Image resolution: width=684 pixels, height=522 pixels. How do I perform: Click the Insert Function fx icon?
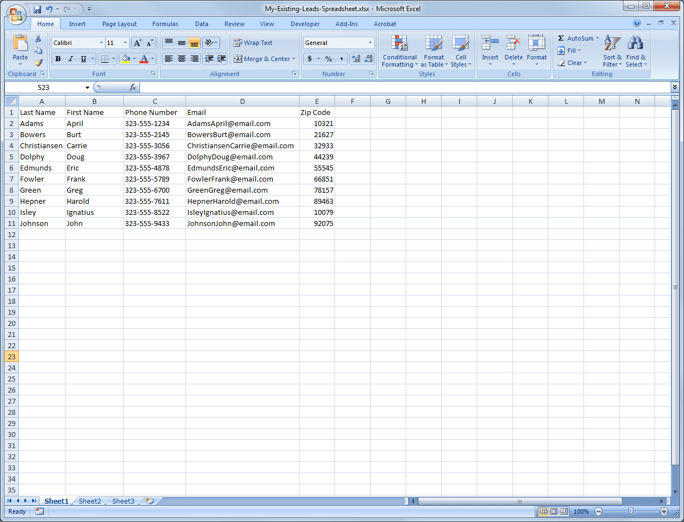point(133,87)
